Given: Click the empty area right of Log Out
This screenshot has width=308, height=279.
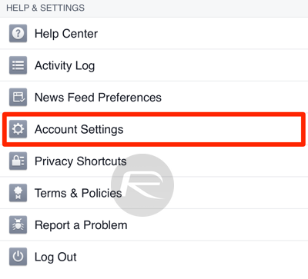Looking at the screenshot, I should 192,257.
